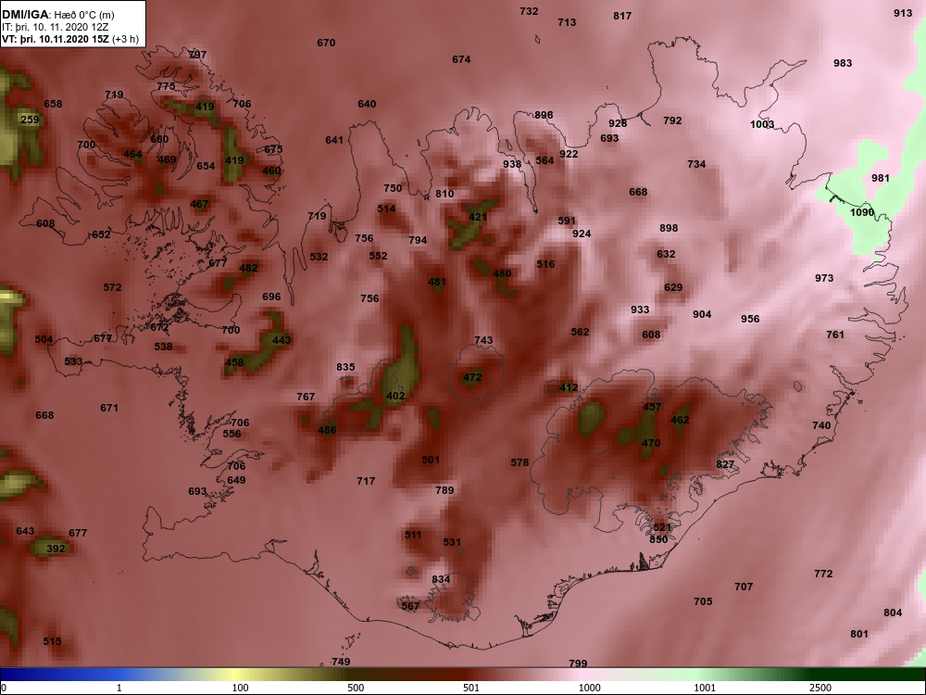Viewport: 926px width, 695px height.
Task: Click the map value 567
Action: click(410, 606)
